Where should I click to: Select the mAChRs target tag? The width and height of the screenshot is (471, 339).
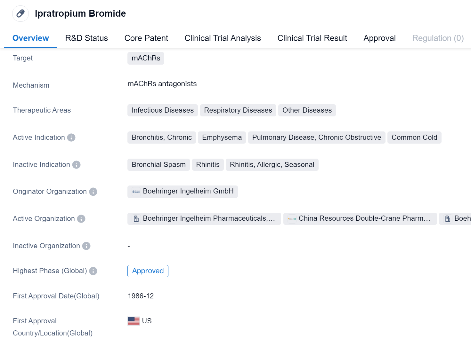[146, 58]
